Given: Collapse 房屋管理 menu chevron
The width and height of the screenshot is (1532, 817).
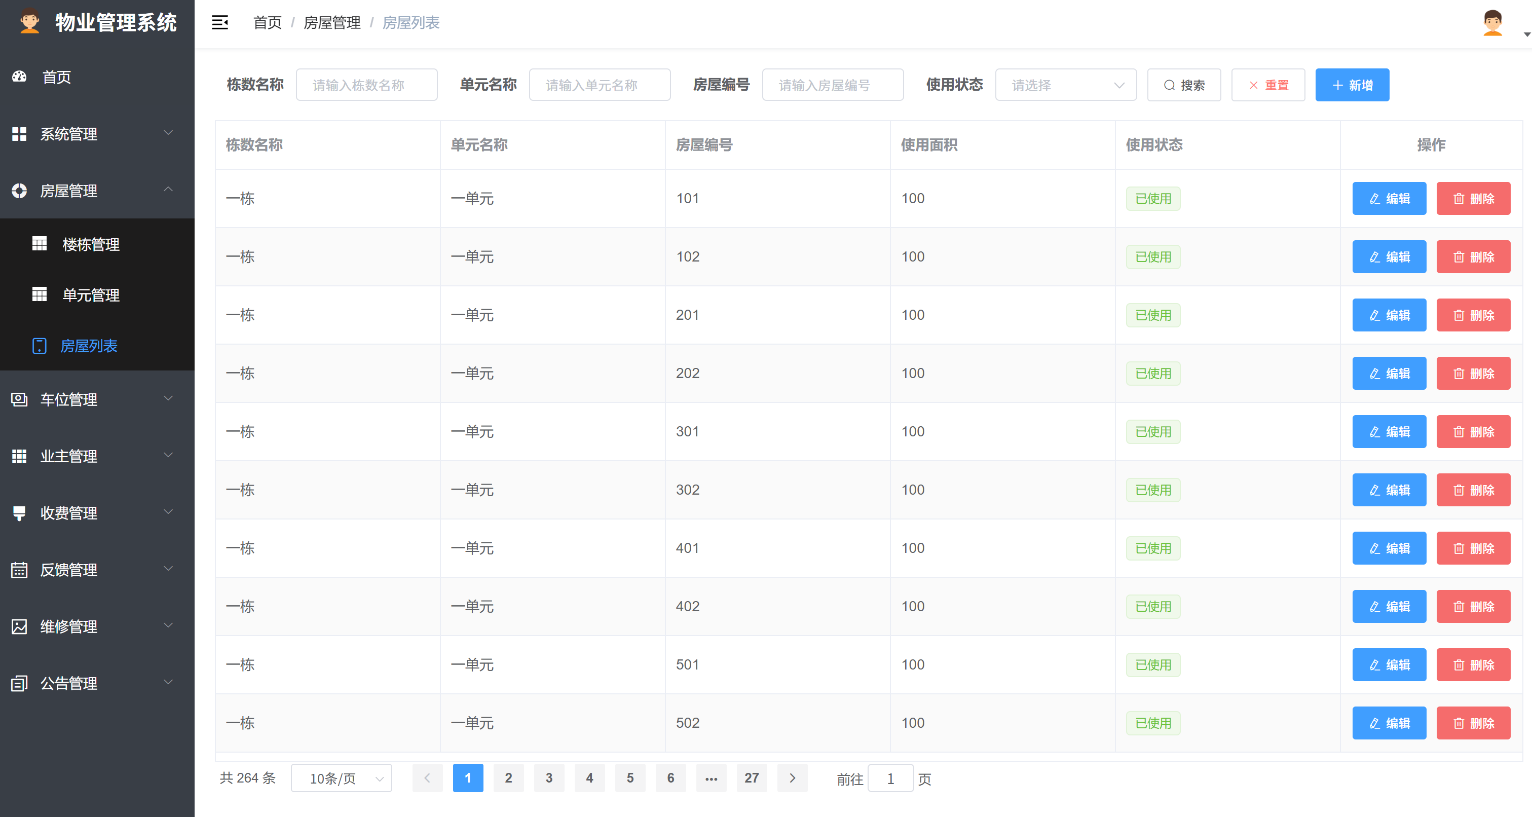Looking at the screenshot, I should [x=168, y=189].
